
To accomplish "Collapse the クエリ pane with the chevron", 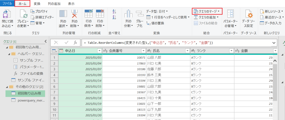I will click(46, 41).
